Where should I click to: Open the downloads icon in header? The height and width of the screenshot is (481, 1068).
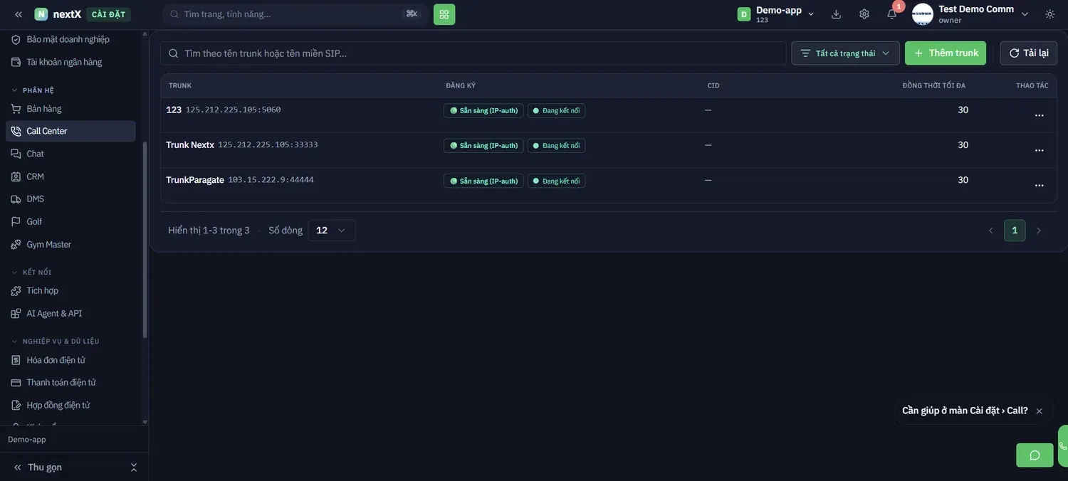click(836, 14)
